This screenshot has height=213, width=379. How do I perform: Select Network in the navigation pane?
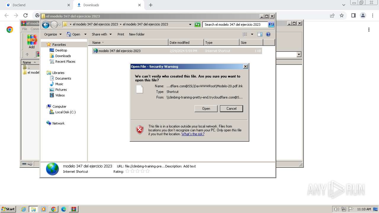(x=58, y=123)
